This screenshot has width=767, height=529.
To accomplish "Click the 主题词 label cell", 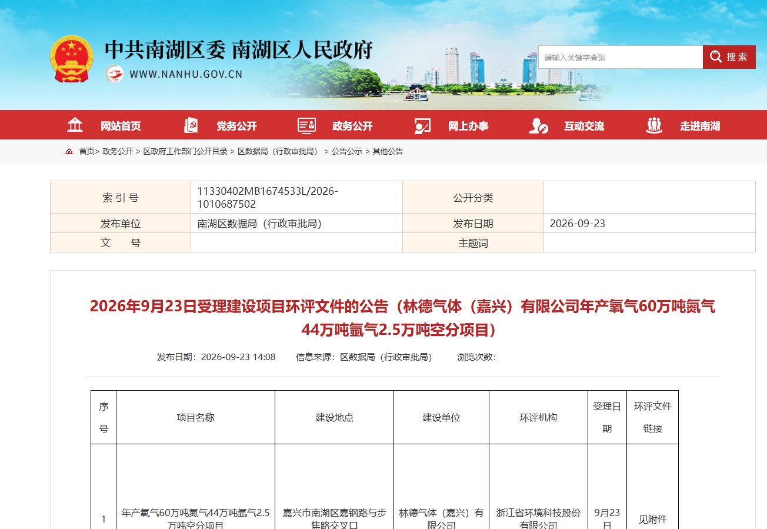I will click(473, 243).
